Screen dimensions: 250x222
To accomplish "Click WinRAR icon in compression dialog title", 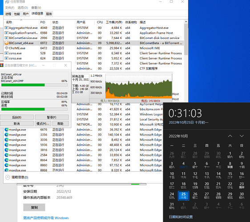I will 2,65.
